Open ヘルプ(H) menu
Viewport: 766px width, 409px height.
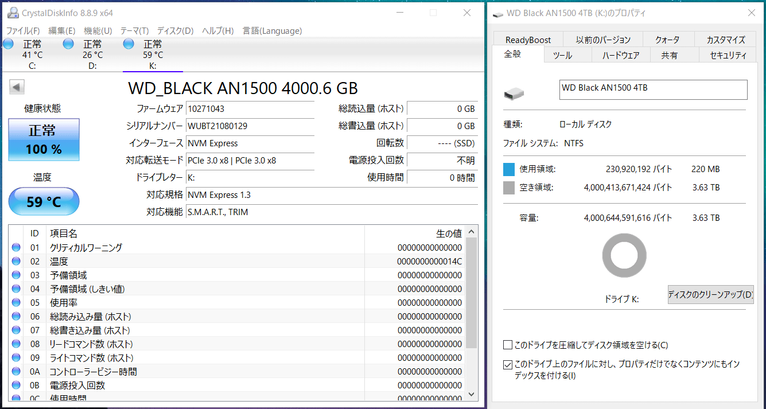pyautogui.click(x=218, y=30)
